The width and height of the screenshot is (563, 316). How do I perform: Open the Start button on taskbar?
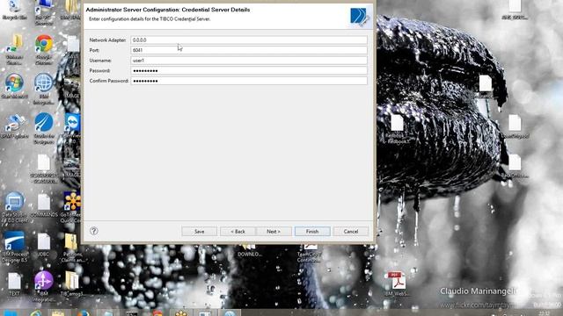click(11, 312)
